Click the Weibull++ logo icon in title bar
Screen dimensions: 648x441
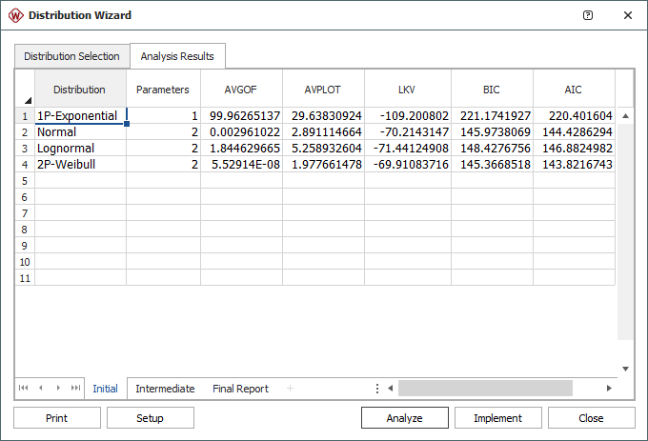coord(15,15)
